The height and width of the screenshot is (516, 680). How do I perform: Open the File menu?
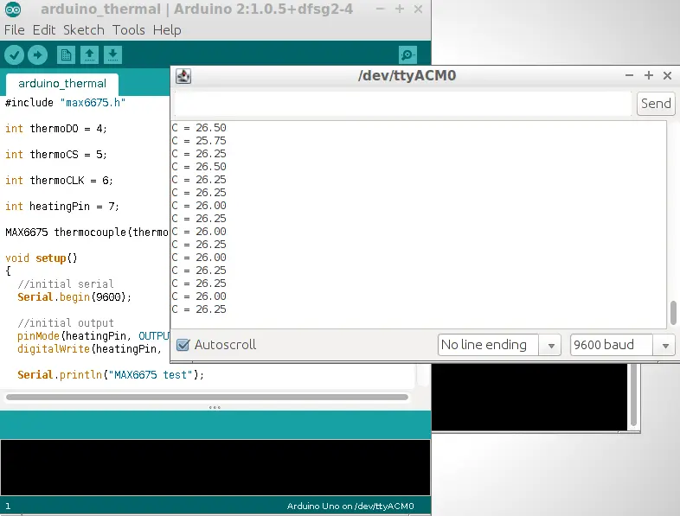coord(15,30)
